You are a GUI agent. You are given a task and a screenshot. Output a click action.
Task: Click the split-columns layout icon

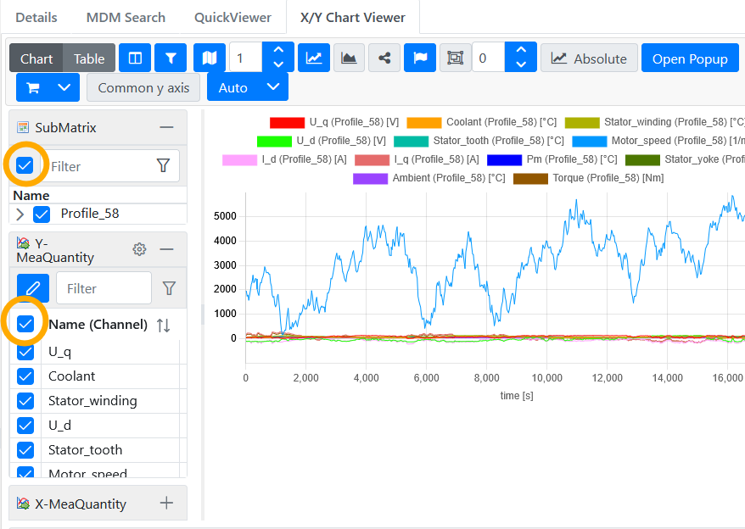point(136,58)
